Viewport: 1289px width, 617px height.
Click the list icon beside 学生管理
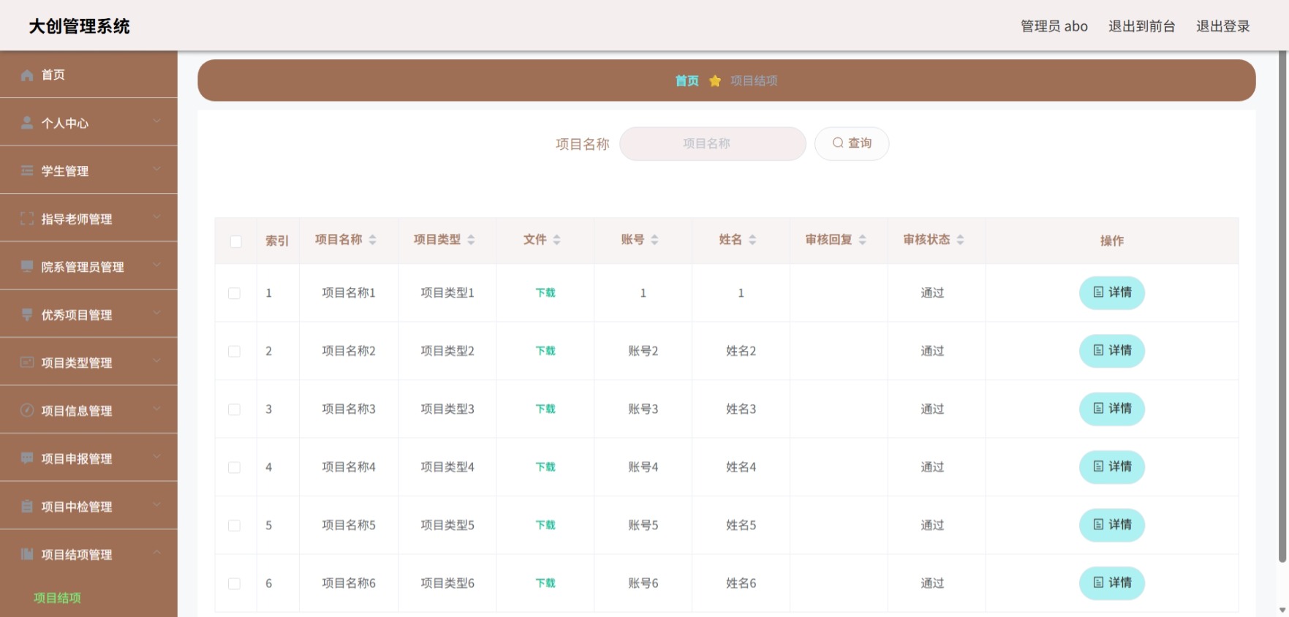tap(27, 170)
